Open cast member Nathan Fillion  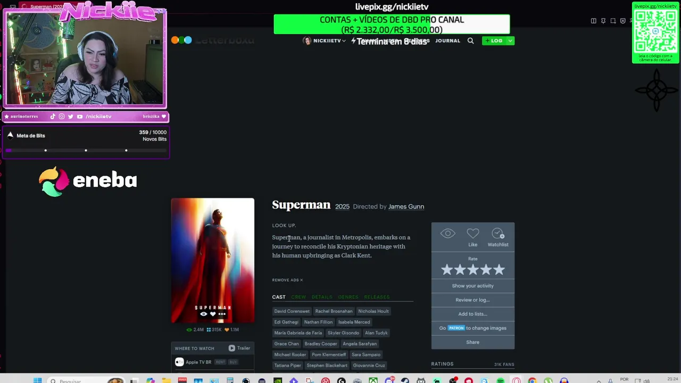(x=318, y=322)
